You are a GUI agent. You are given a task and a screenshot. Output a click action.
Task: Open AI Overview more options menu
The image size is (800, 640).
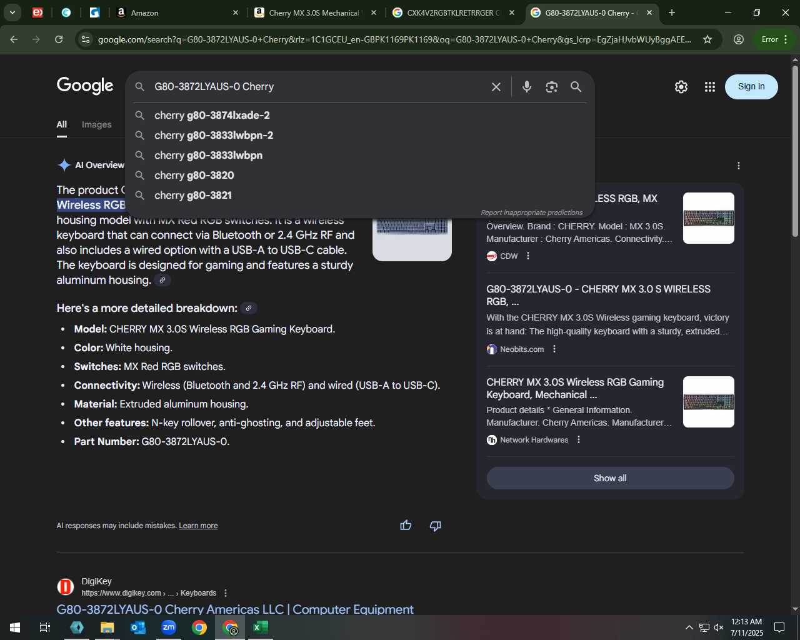739,166
